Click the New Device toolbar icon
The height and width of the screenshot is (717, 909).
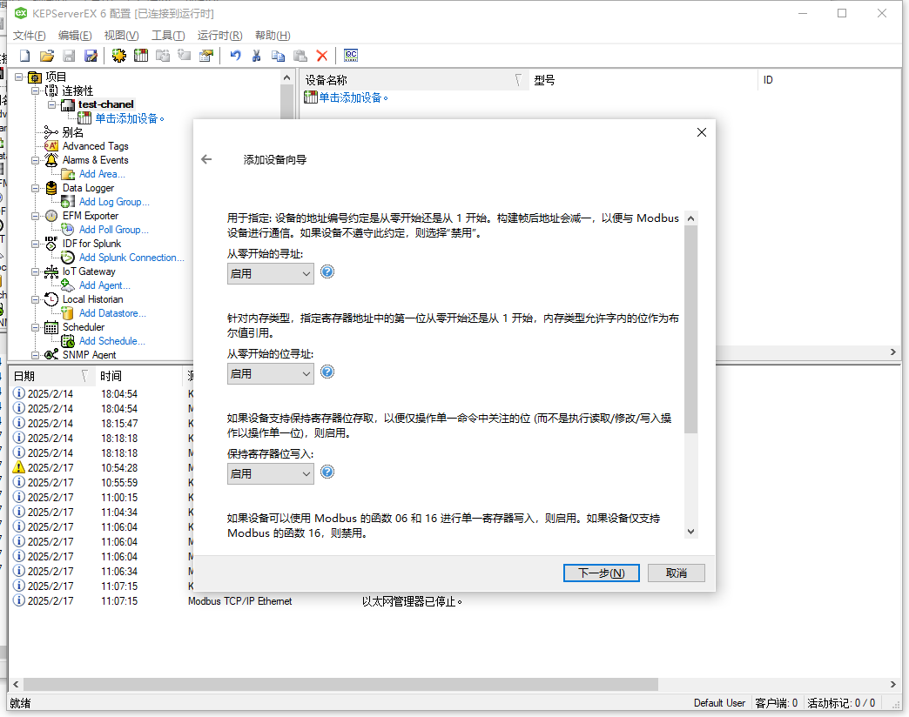click(x=141, y=56)
